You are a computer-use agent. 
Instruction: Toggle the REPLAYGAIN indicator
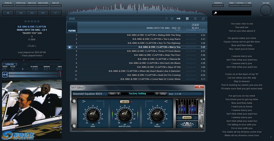click(x=54, y=64)
